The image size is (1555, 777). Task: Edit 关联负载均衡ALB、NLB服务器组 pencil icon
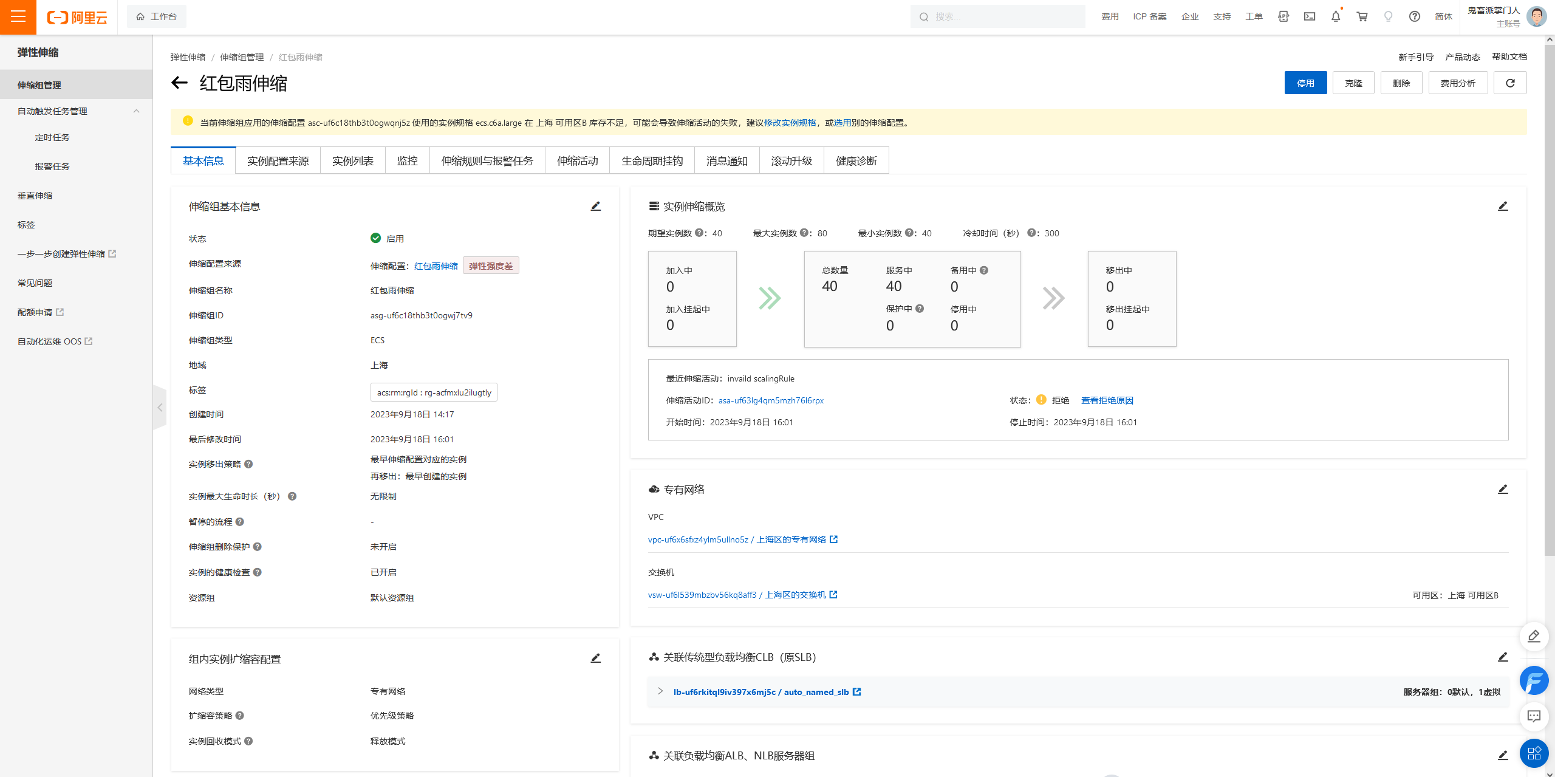[x=1503, y=756]
